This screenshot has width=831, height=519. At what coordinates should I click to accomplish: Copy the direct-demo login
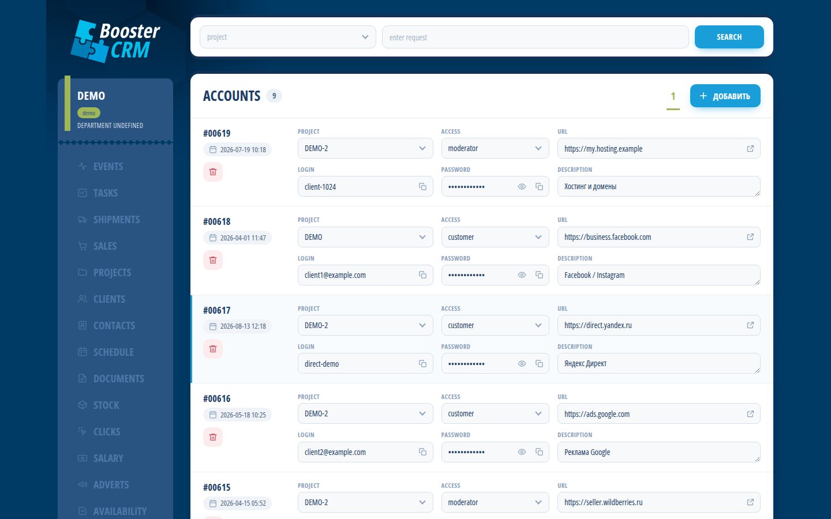tap(422, 364)
